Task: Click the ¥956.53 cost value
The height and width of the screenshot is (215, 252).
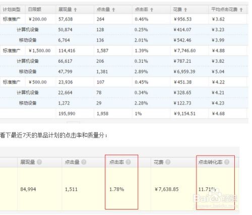Action: (x=182, y=19)
